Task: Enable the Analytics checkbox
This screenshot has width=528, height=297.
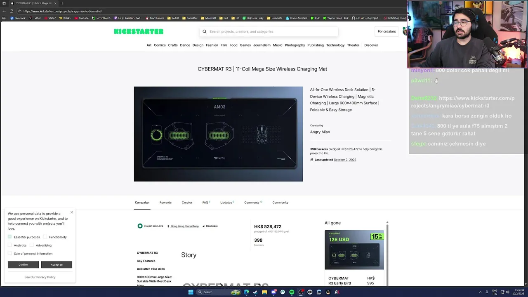Action: tap(9, 245)
